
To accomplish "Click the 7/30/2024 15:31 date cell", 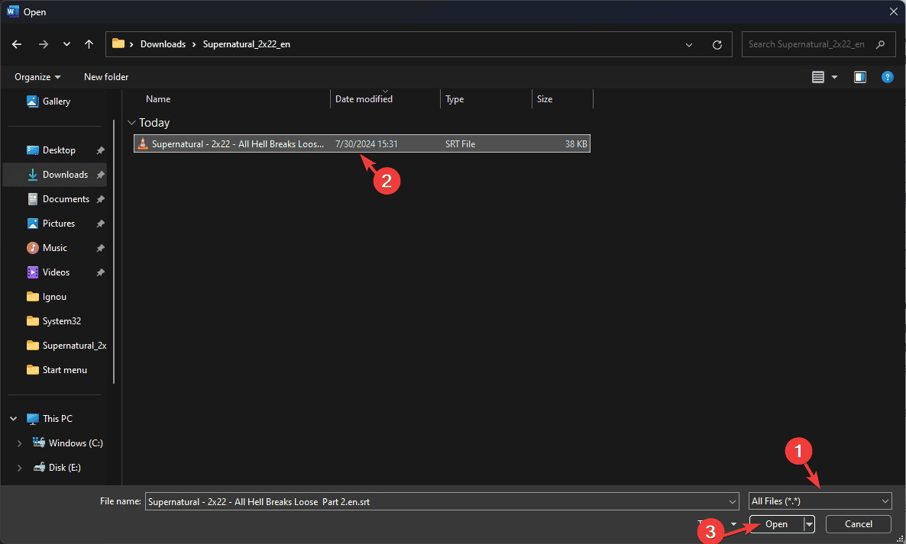I will [x=367, y=144].
